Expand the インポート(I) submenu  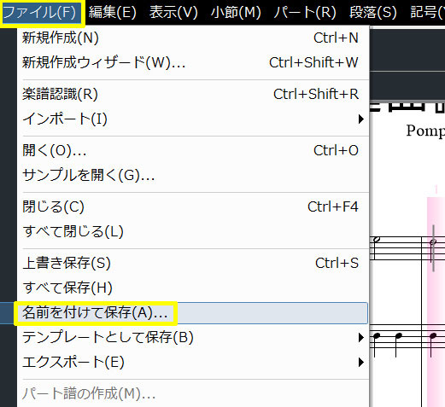pyautogui.click(x=193, y=119)
